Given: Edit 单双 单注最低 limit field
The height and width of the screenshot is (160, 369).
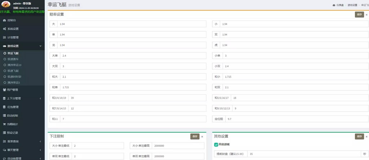Looking at the screenshot, I should [x=98, y=156].
